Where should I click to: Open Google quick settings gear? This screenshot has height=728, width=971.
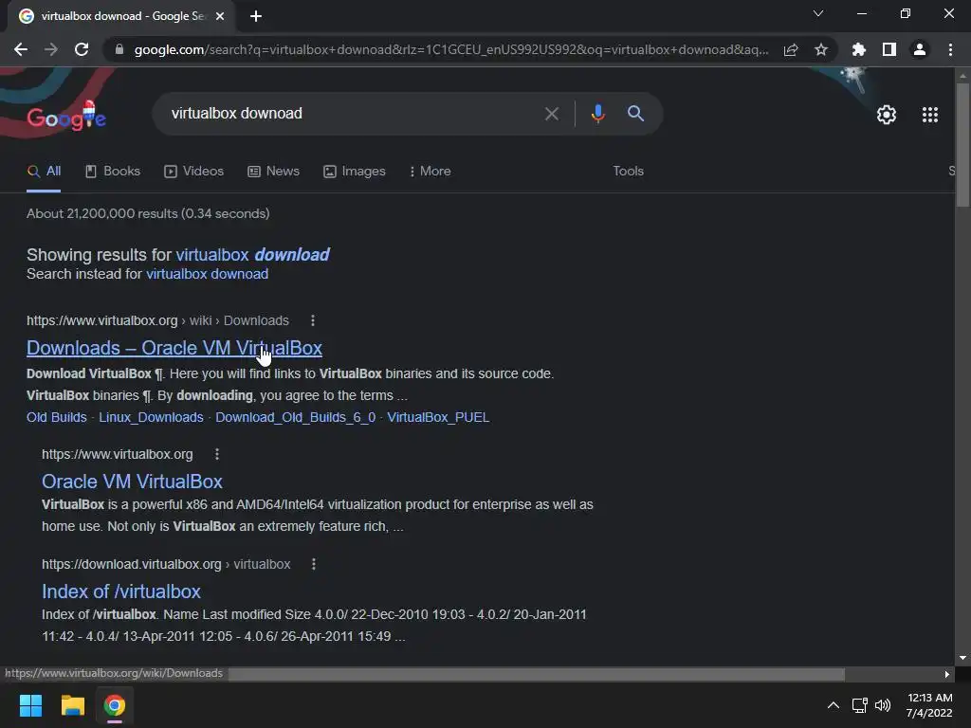coord(887,115)
